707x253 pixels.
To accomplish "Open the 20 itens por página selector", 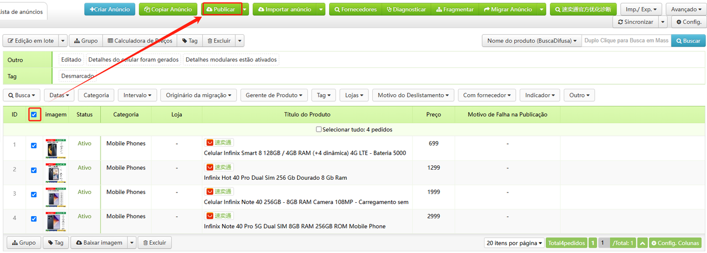I will [x=514, y=243].
